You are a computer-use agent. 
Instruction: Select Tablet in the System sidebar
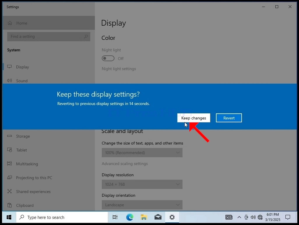pos(49,150)
